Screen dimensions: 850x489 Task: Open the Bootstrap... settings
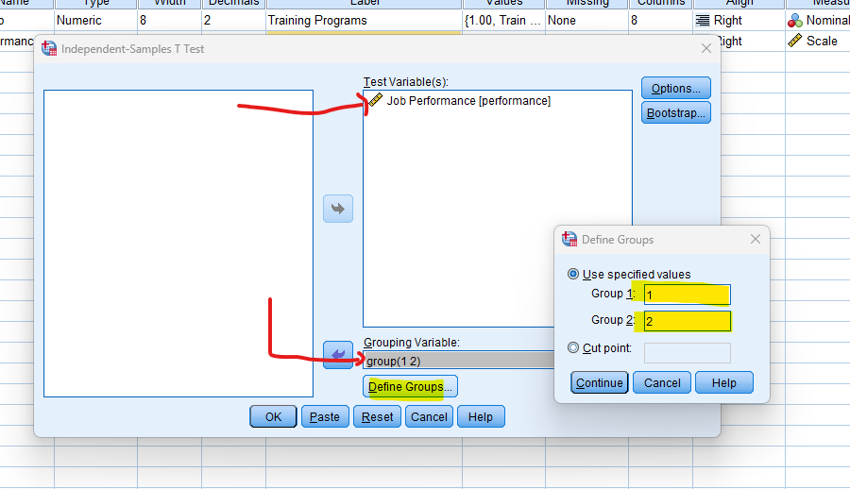point(675,113)
